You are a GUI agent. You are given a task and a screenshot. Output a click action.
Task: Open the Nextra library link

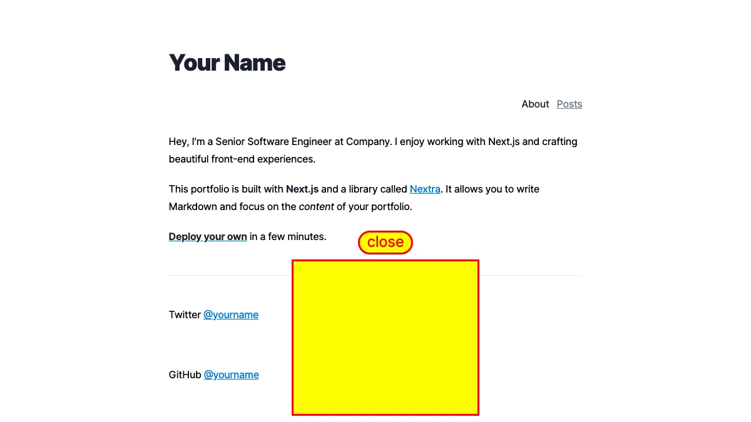425,189
